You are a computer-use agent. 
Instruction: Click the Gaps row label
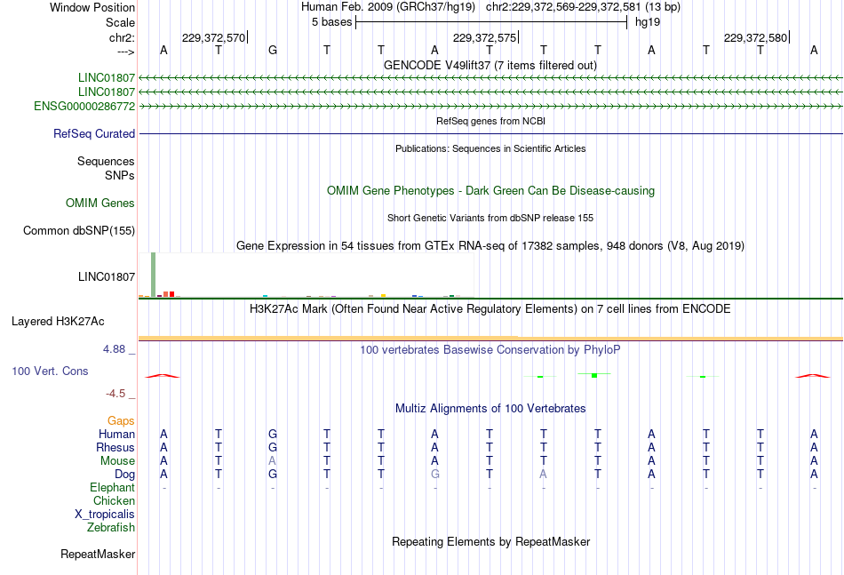(121, 421)
